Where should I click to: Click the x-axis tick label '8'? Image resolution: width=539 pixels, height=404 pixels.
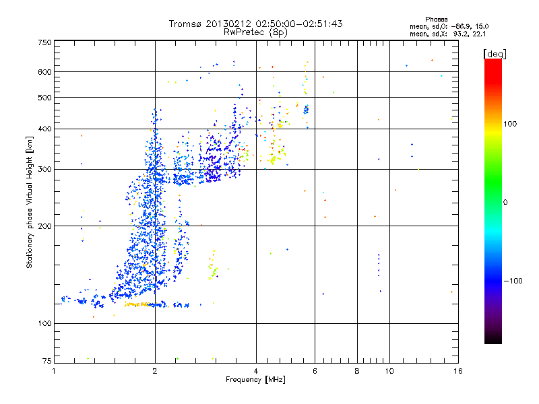(x=357, y=371)
